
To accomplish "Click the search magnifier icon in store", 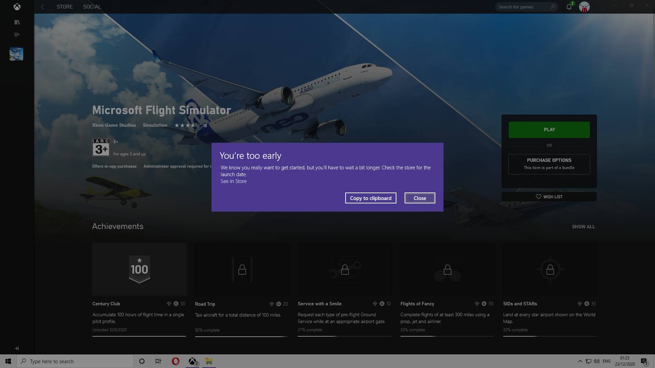I will click(x=552, y=7).
